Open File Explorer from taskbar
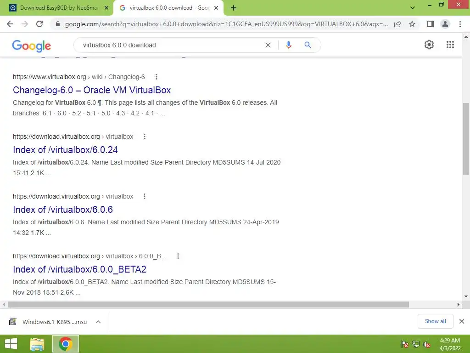 37,344
